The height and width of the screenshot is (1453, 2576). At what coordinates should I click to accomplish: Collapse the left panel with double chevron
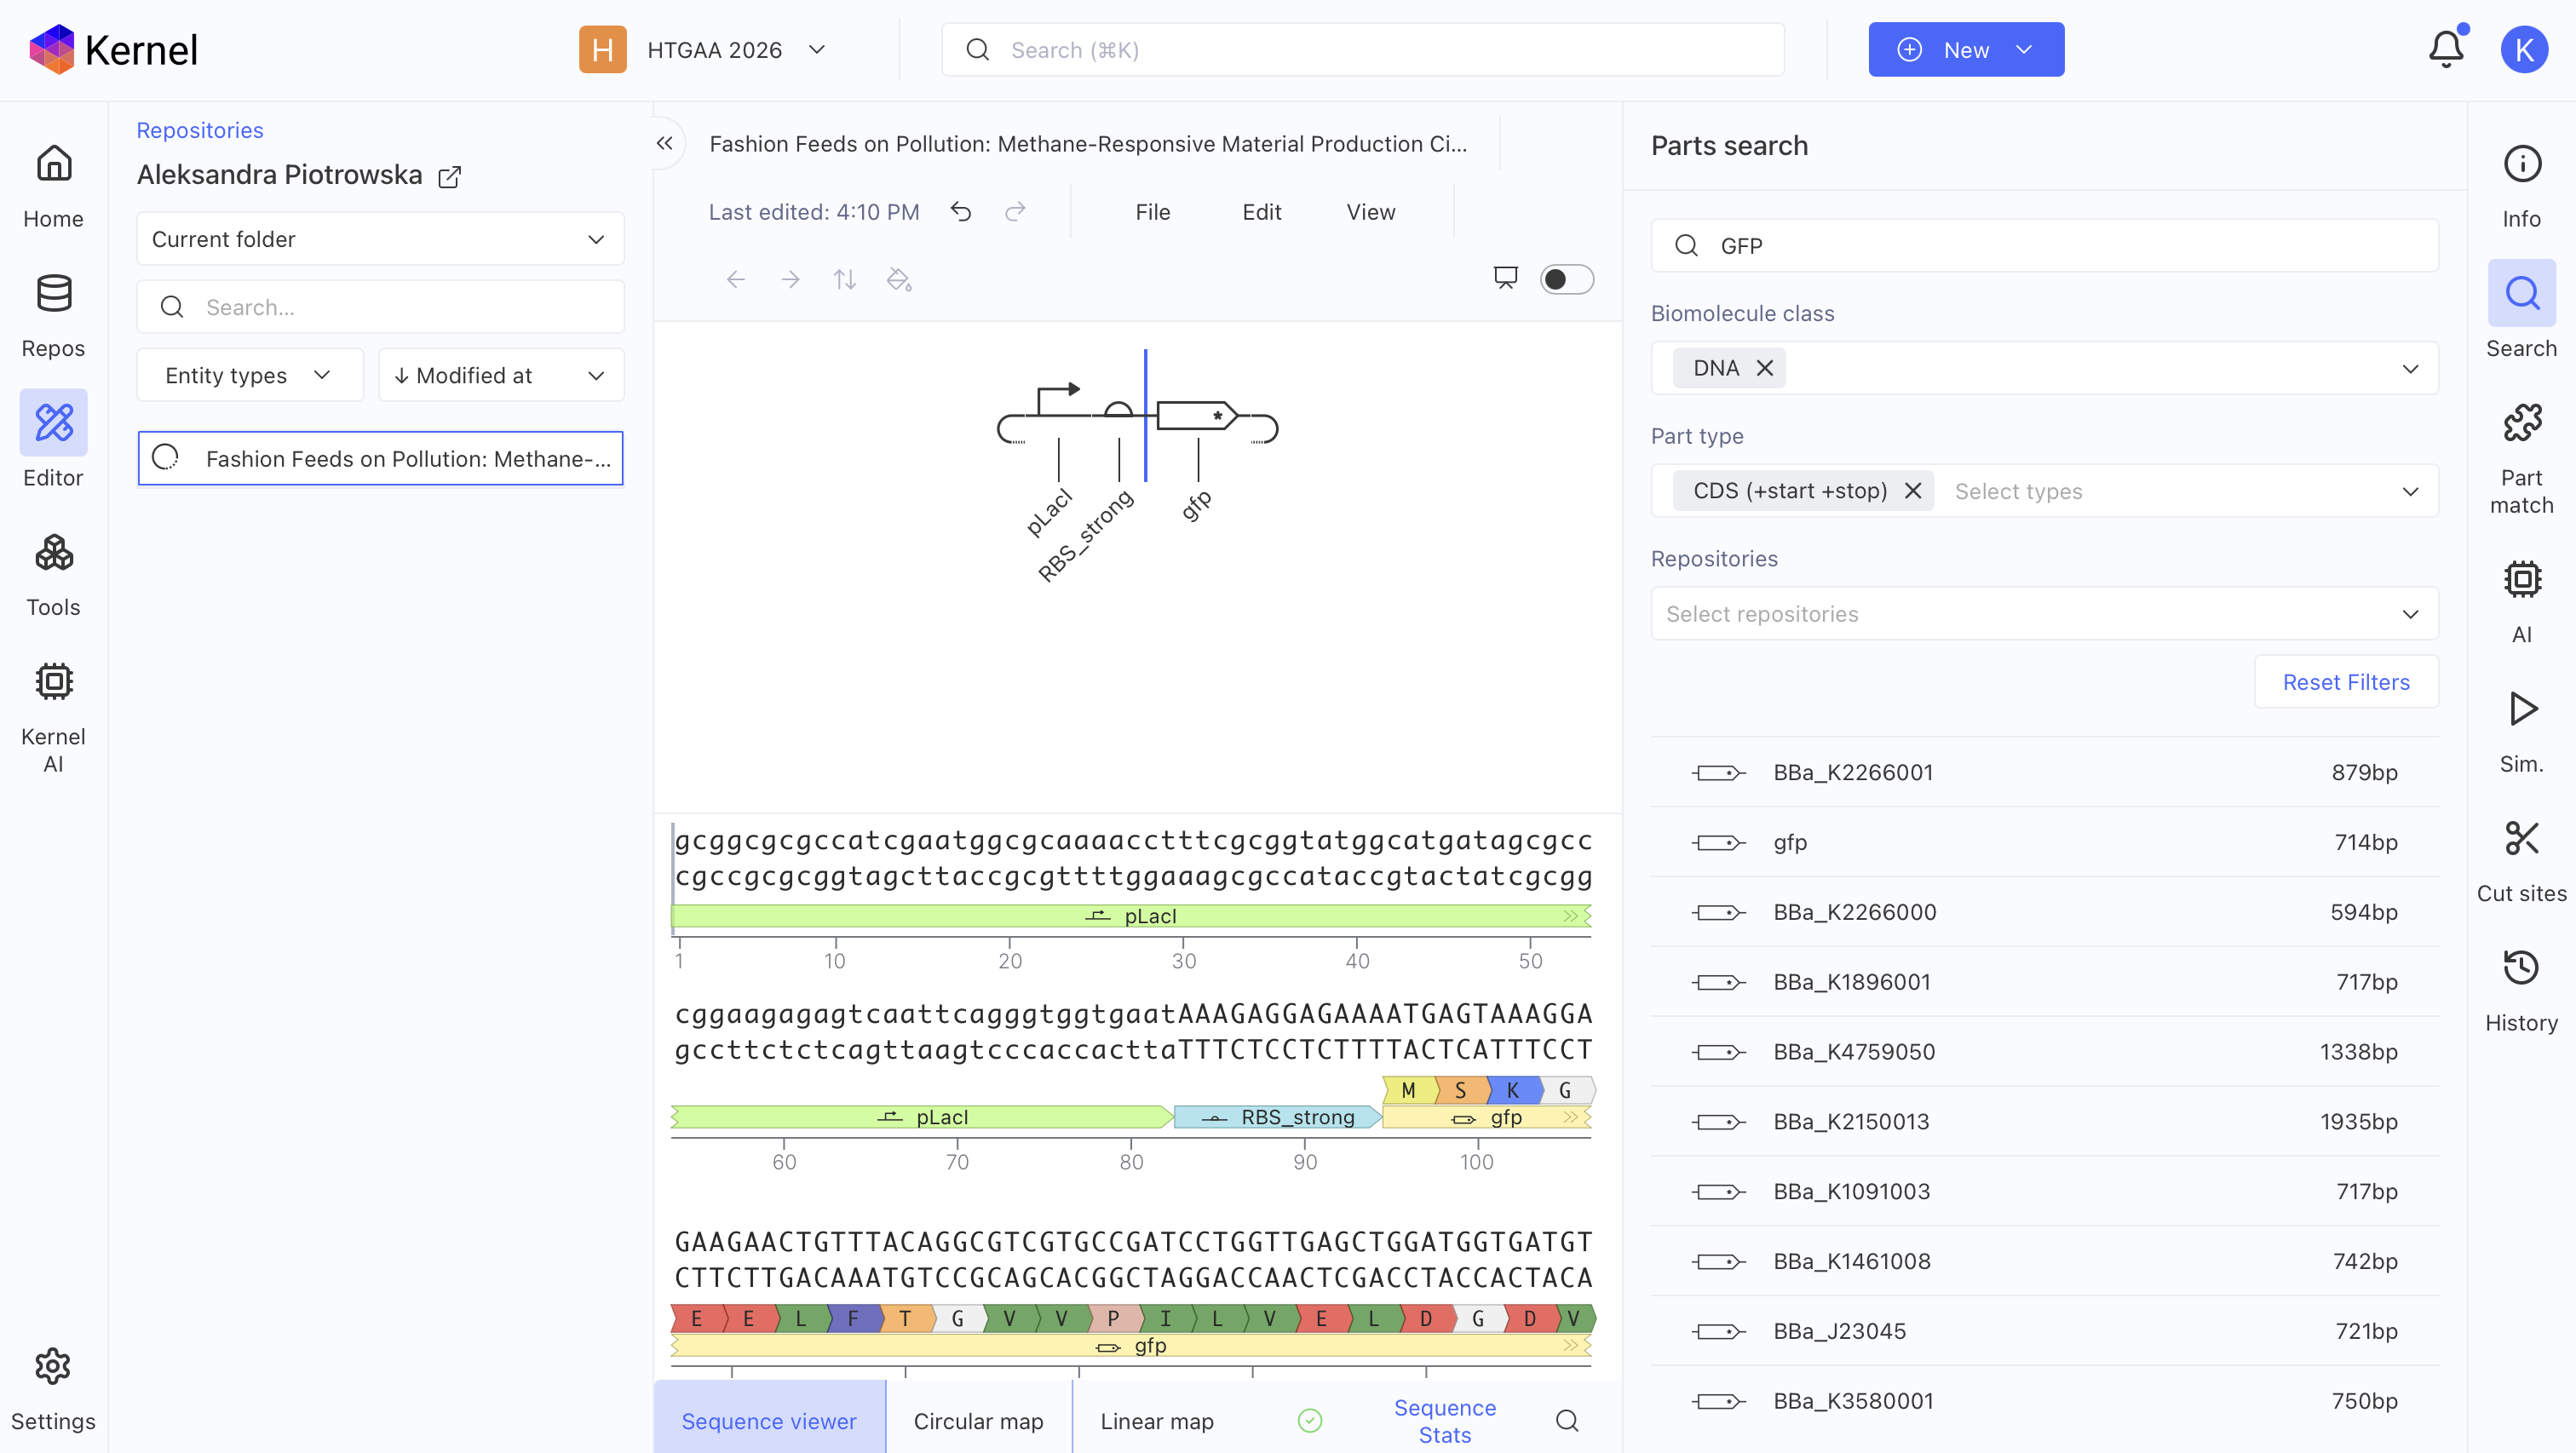click(665, 144)
